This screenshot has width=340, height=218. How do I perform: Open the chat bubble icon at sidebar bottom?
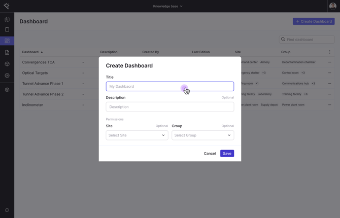pyautogui.click(x=7, y=210)
